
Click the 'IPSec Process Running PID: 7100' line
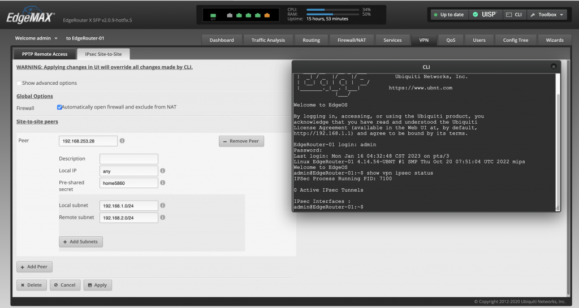[x=343, y=179]
